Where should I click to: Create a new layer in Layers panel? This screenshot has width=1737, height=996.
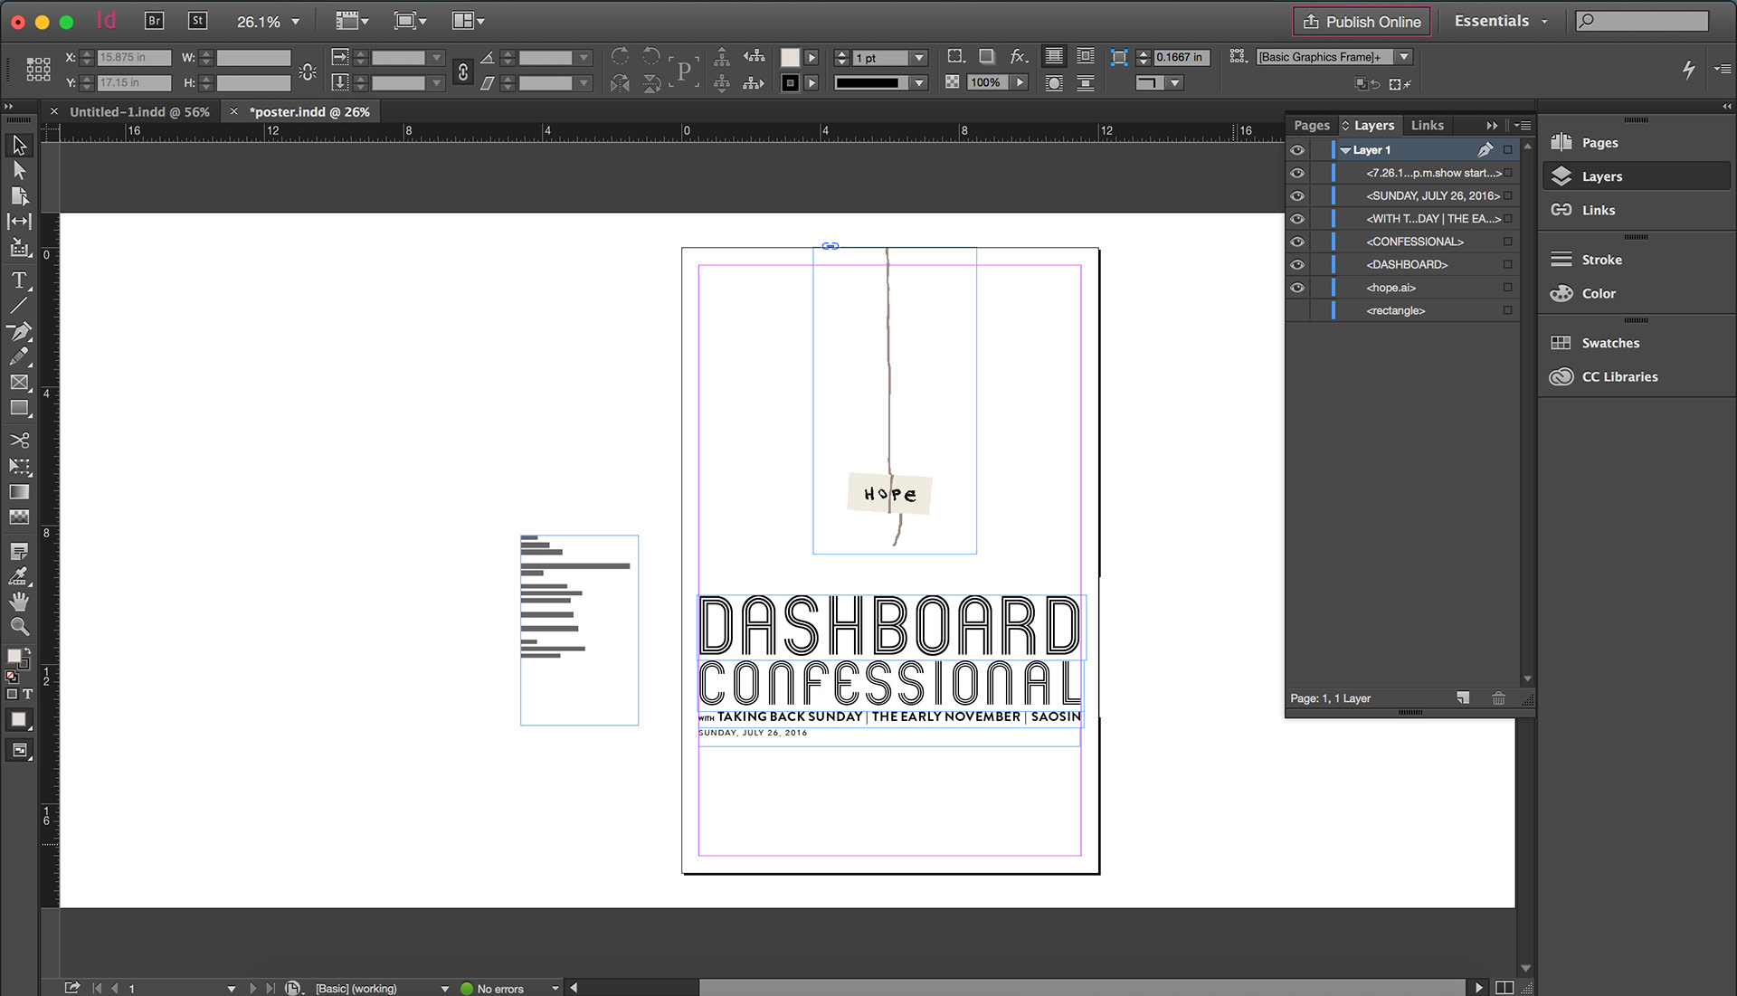[1463, 698]
